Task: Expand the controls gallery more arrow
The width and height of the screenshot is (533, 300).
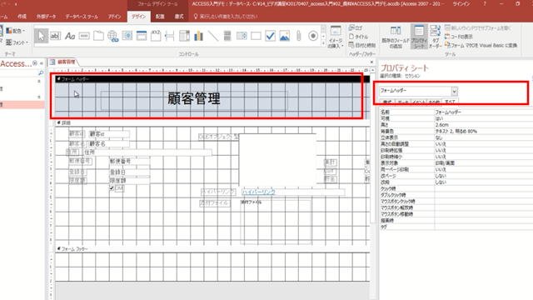Action: click(x=323, y=44)
